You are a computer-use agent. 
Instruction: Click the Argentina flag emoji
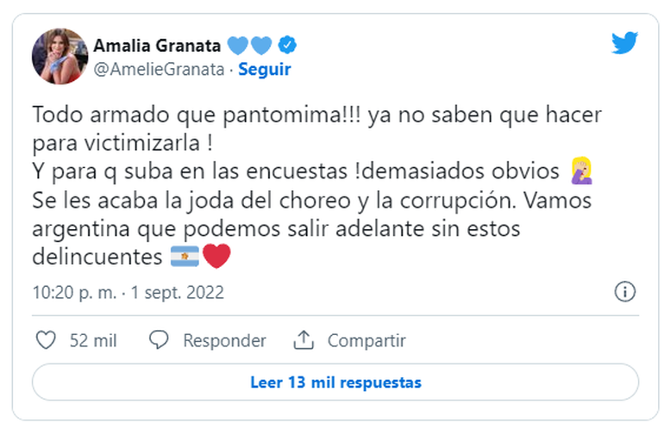(185, 256)
